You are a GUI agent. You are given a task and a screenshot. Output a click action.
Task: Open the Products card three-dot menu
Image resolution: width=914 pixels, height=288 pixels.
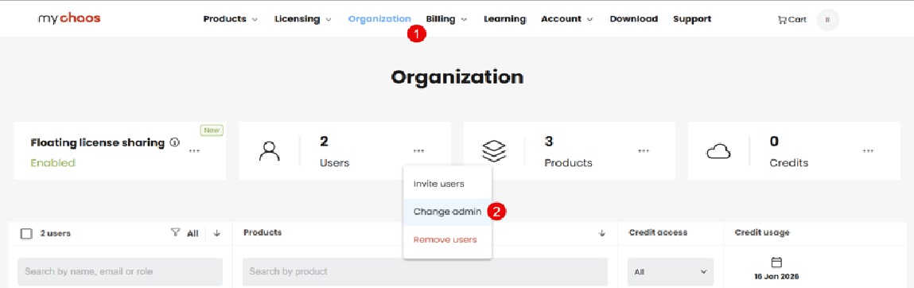click(644, 151)
